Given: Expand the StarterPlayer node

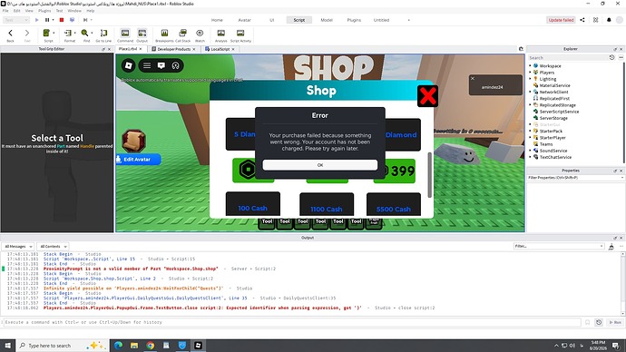Looking at the screenshot, I should pos(530,137).
